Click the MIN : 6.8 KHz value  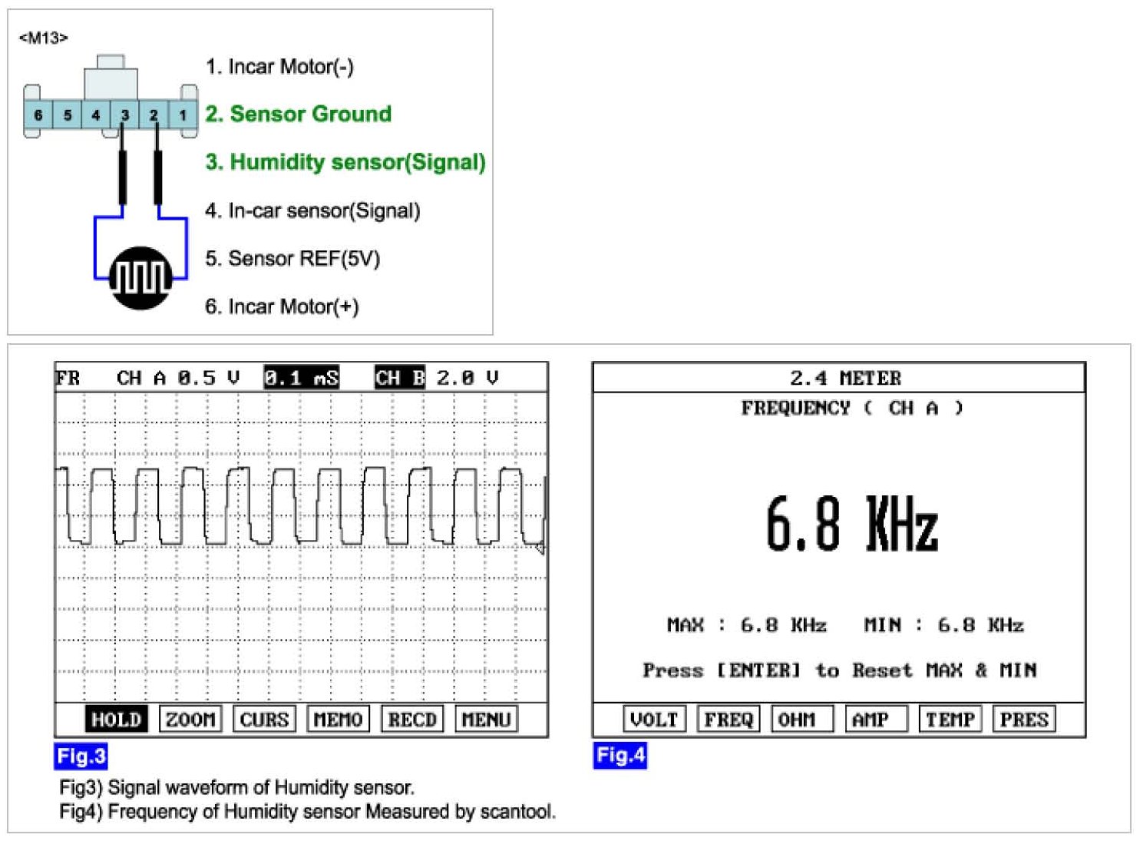click(x=943, y=625)
